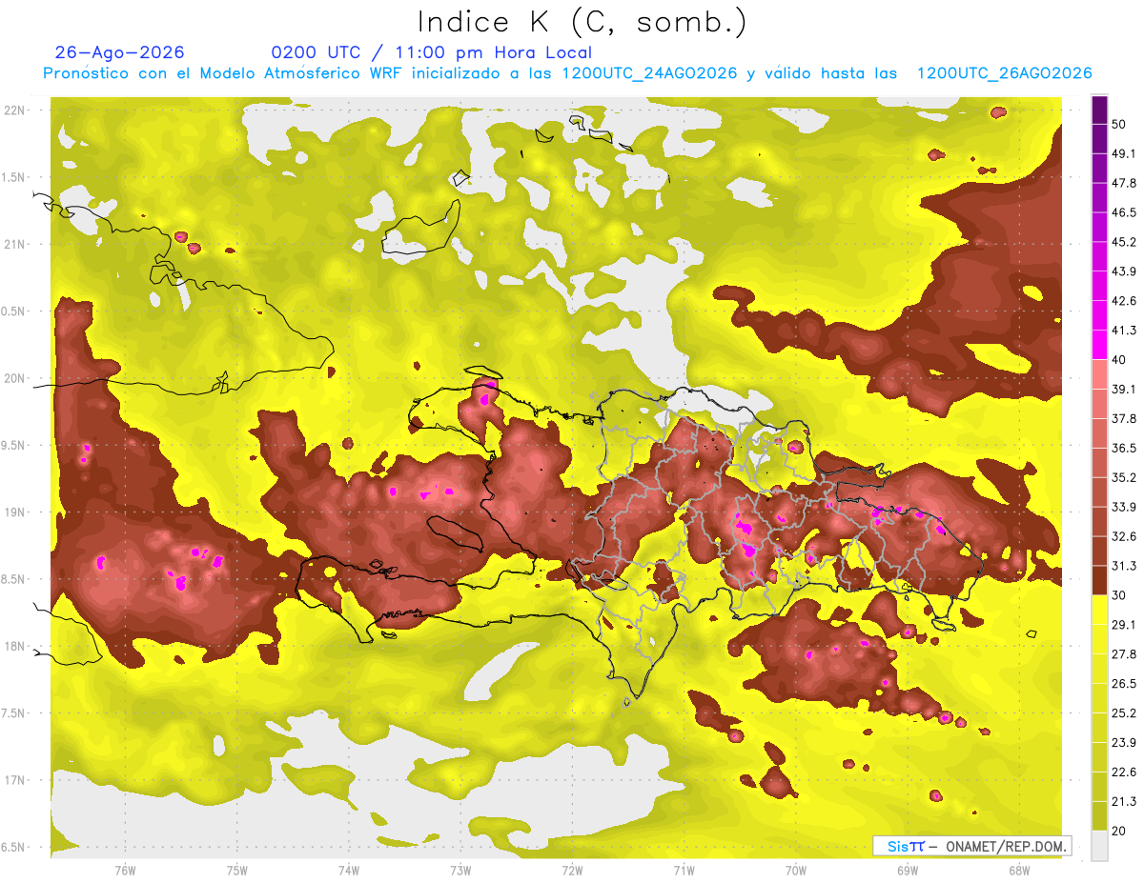The height and width of the screenshot is (883, 1144).
Task: Click the '68W' longitude axis label
Action: click(x=1019, y=870)
